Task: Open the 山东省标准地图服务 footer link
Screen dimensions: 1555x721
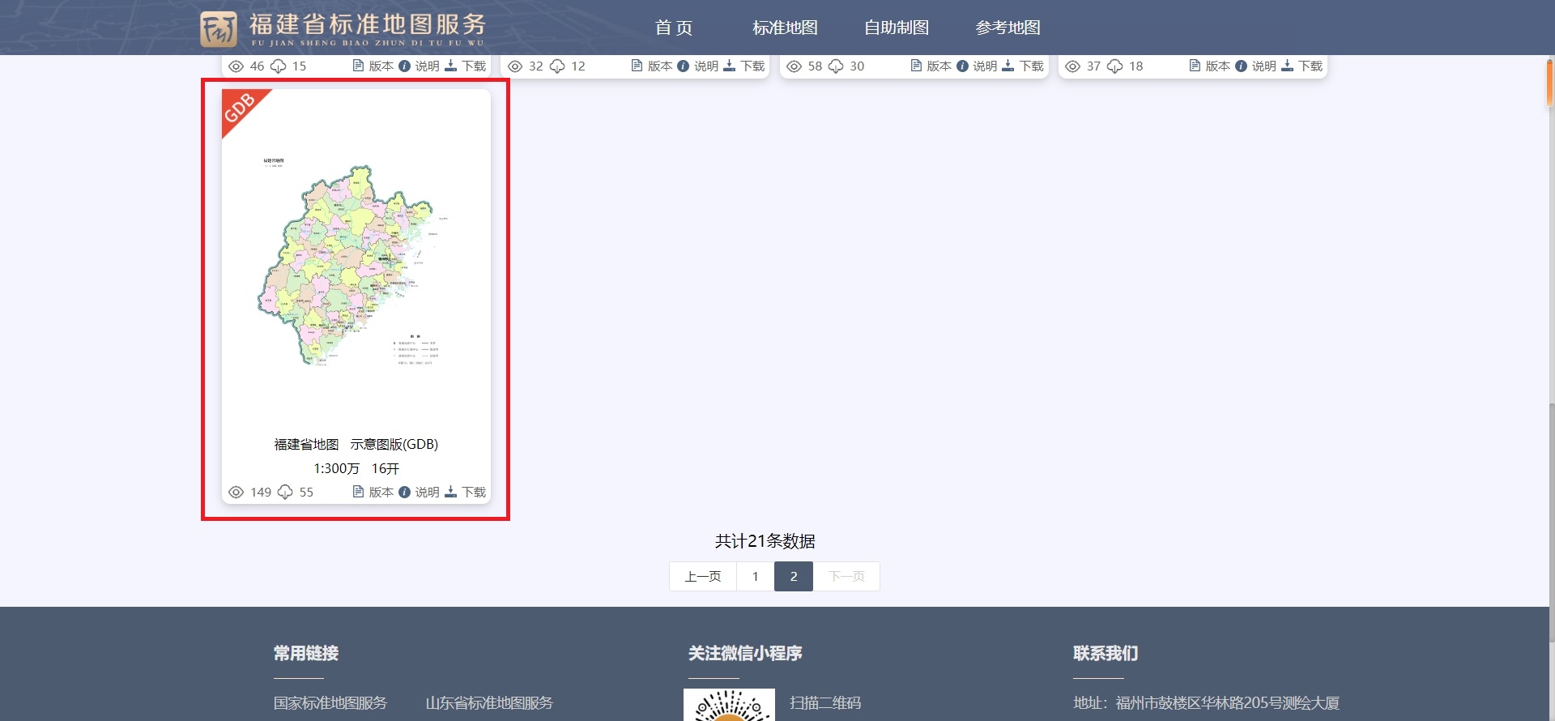Action: [489, 703]
